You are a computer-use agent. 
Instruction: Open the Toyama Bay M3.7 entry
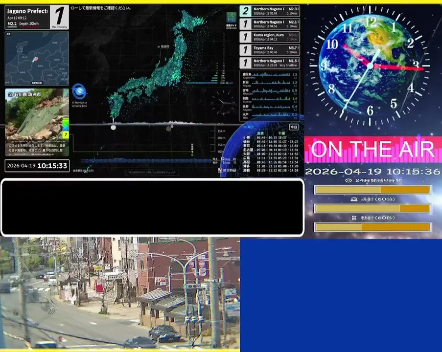point(270,50)
